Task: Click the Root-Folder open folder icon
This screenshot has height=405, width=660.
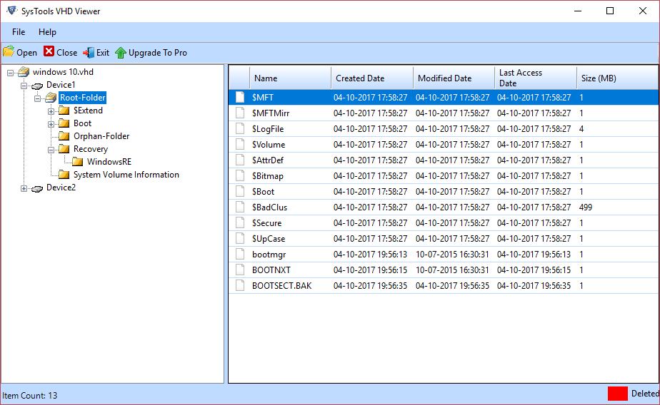Action: (51, 98)
